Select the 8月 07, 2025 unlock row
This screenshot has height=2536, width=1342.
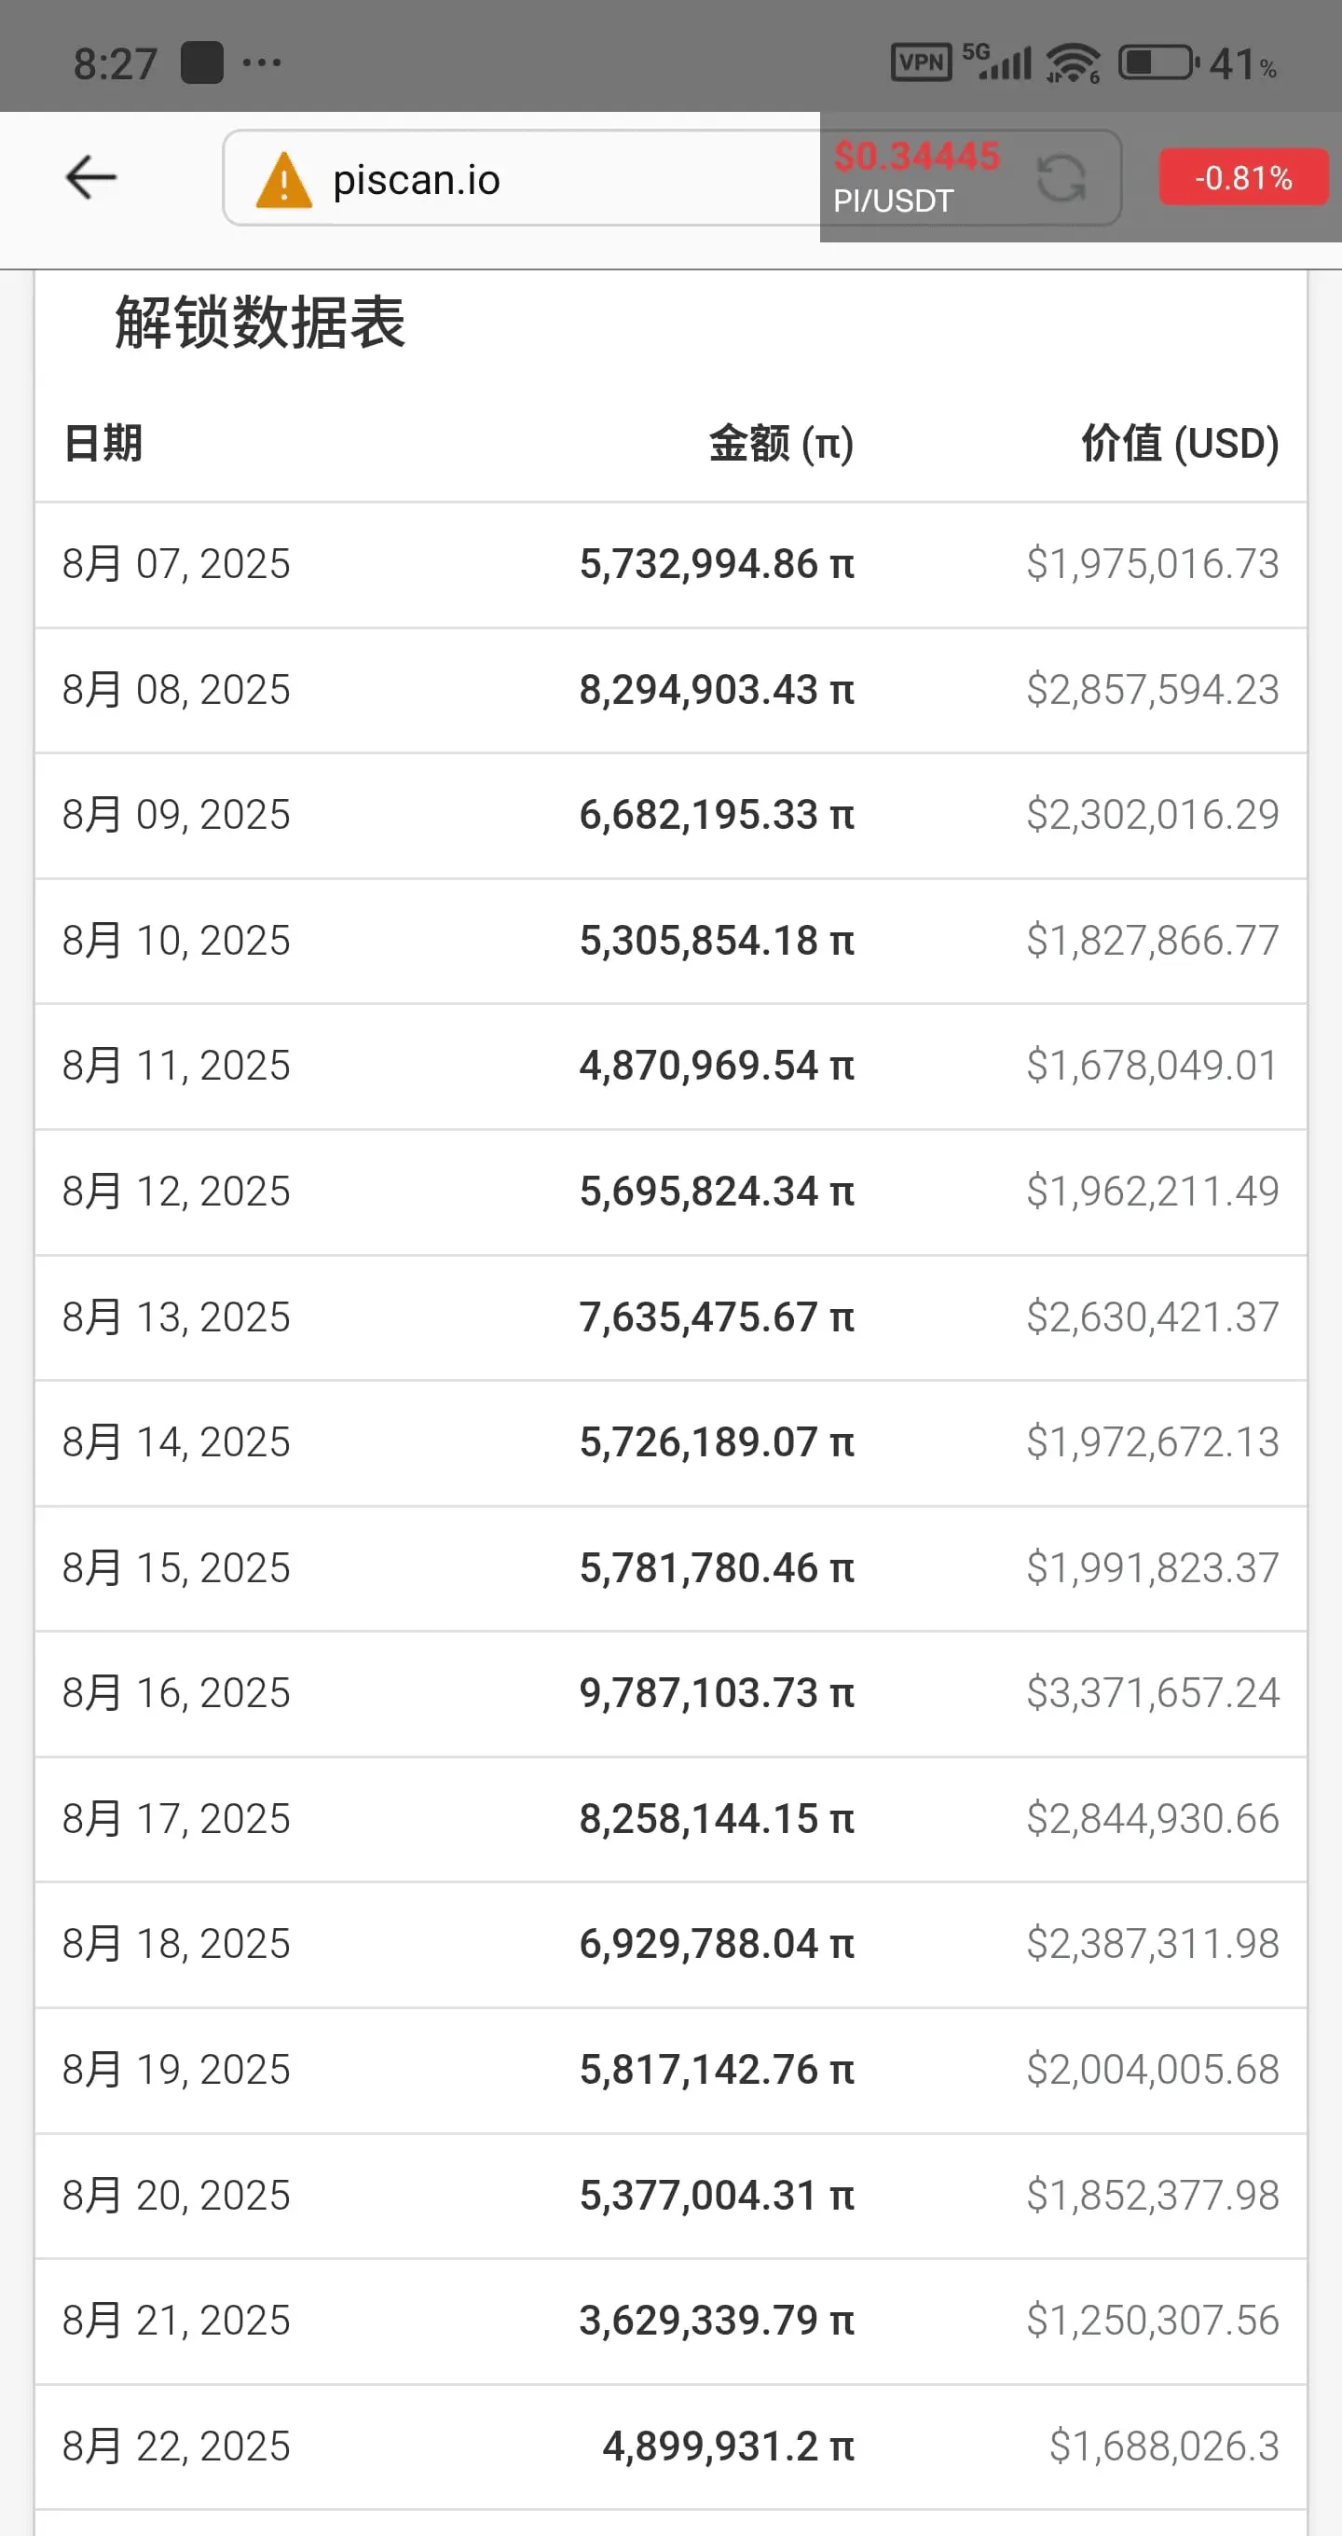click(671, 565)
